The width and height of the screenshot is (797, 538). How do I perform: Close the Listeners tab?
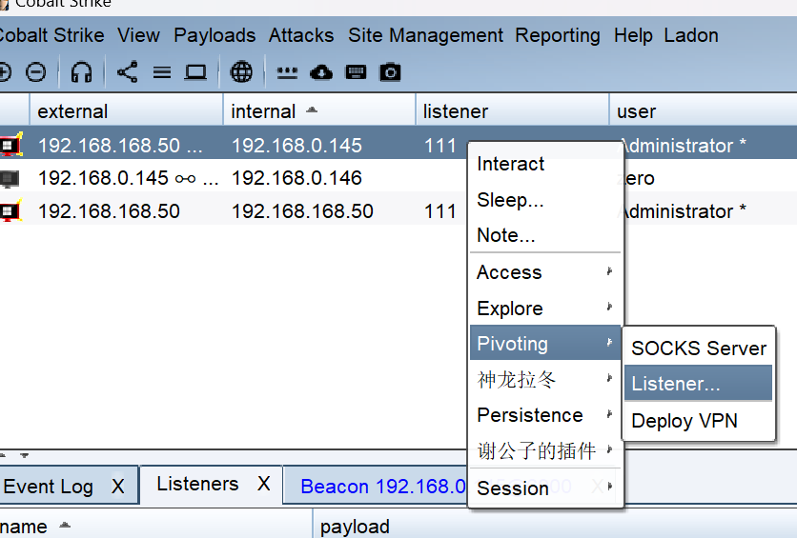click(x=264, y=484)
